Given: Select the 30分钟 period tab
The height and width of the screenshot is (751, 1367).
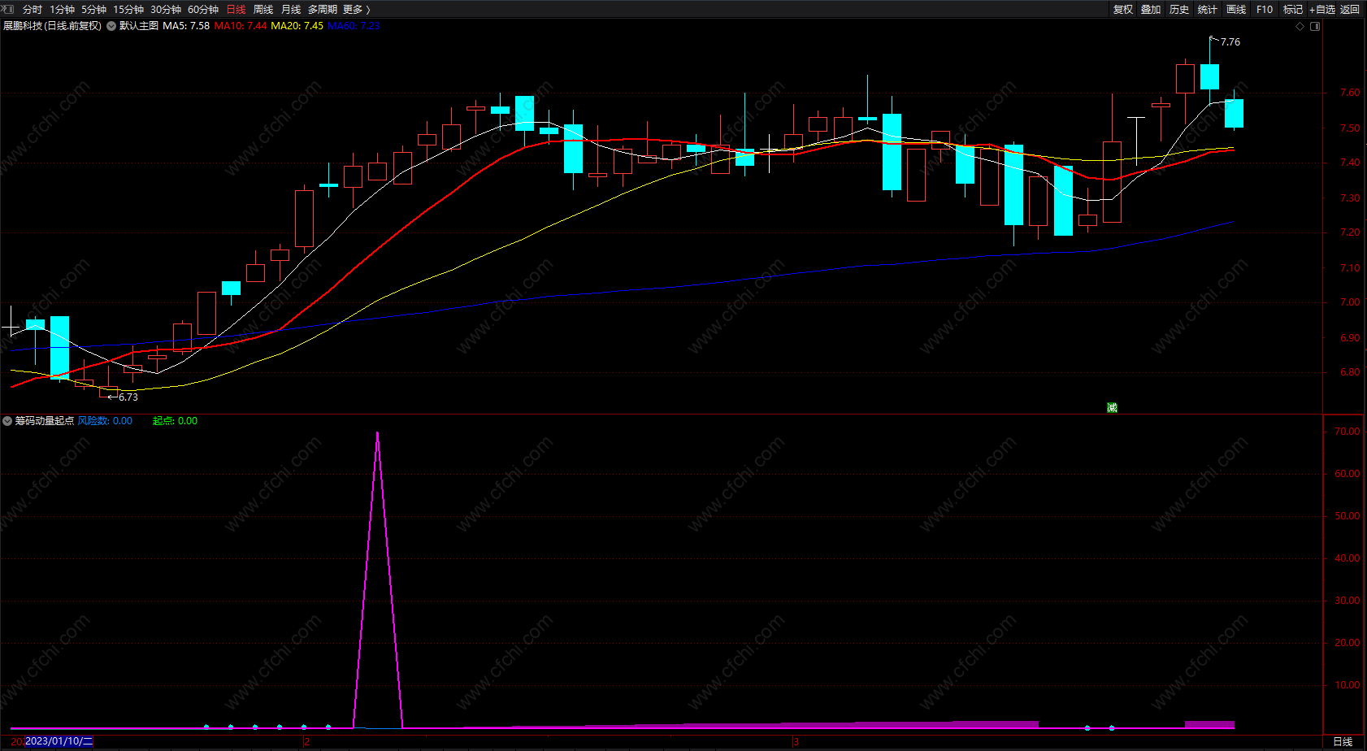Looking at the screenshot, I should [166, 9].
